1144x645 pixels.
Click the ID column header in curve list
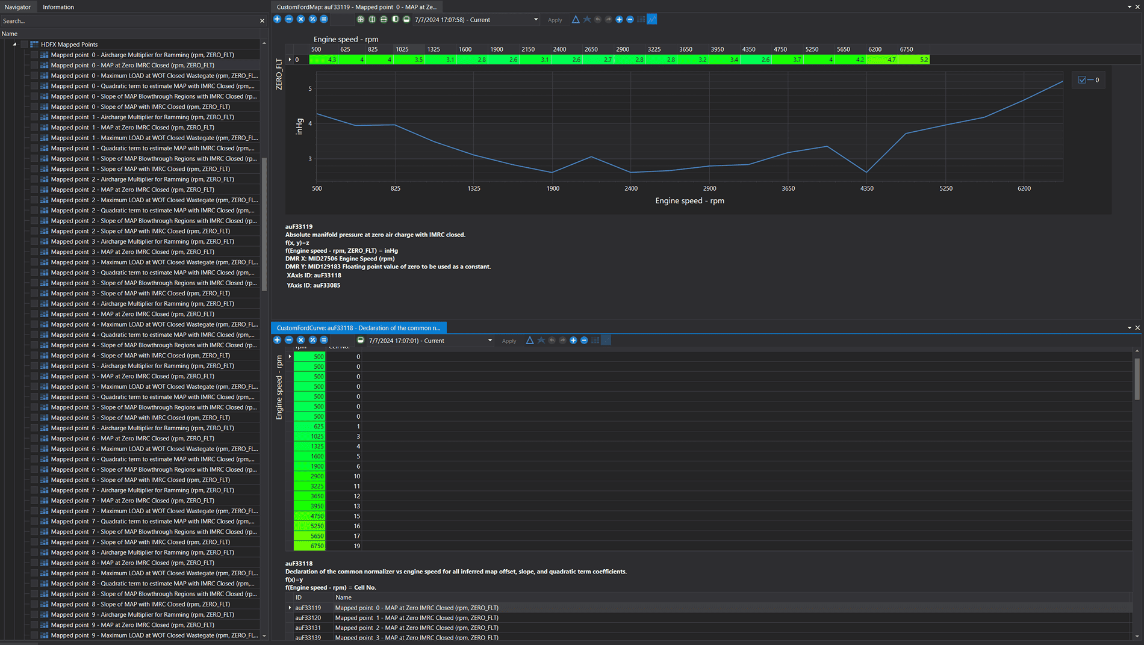pos(299,597)
